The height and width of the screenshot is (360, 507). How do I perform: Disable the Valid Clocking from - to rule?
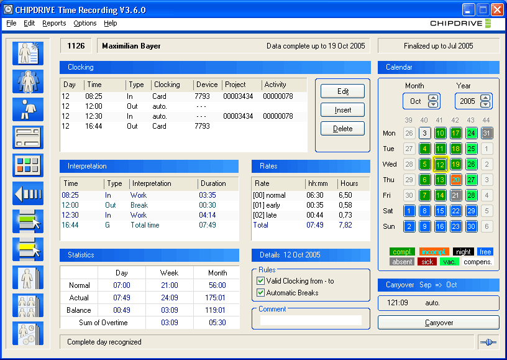coord(262,280)
